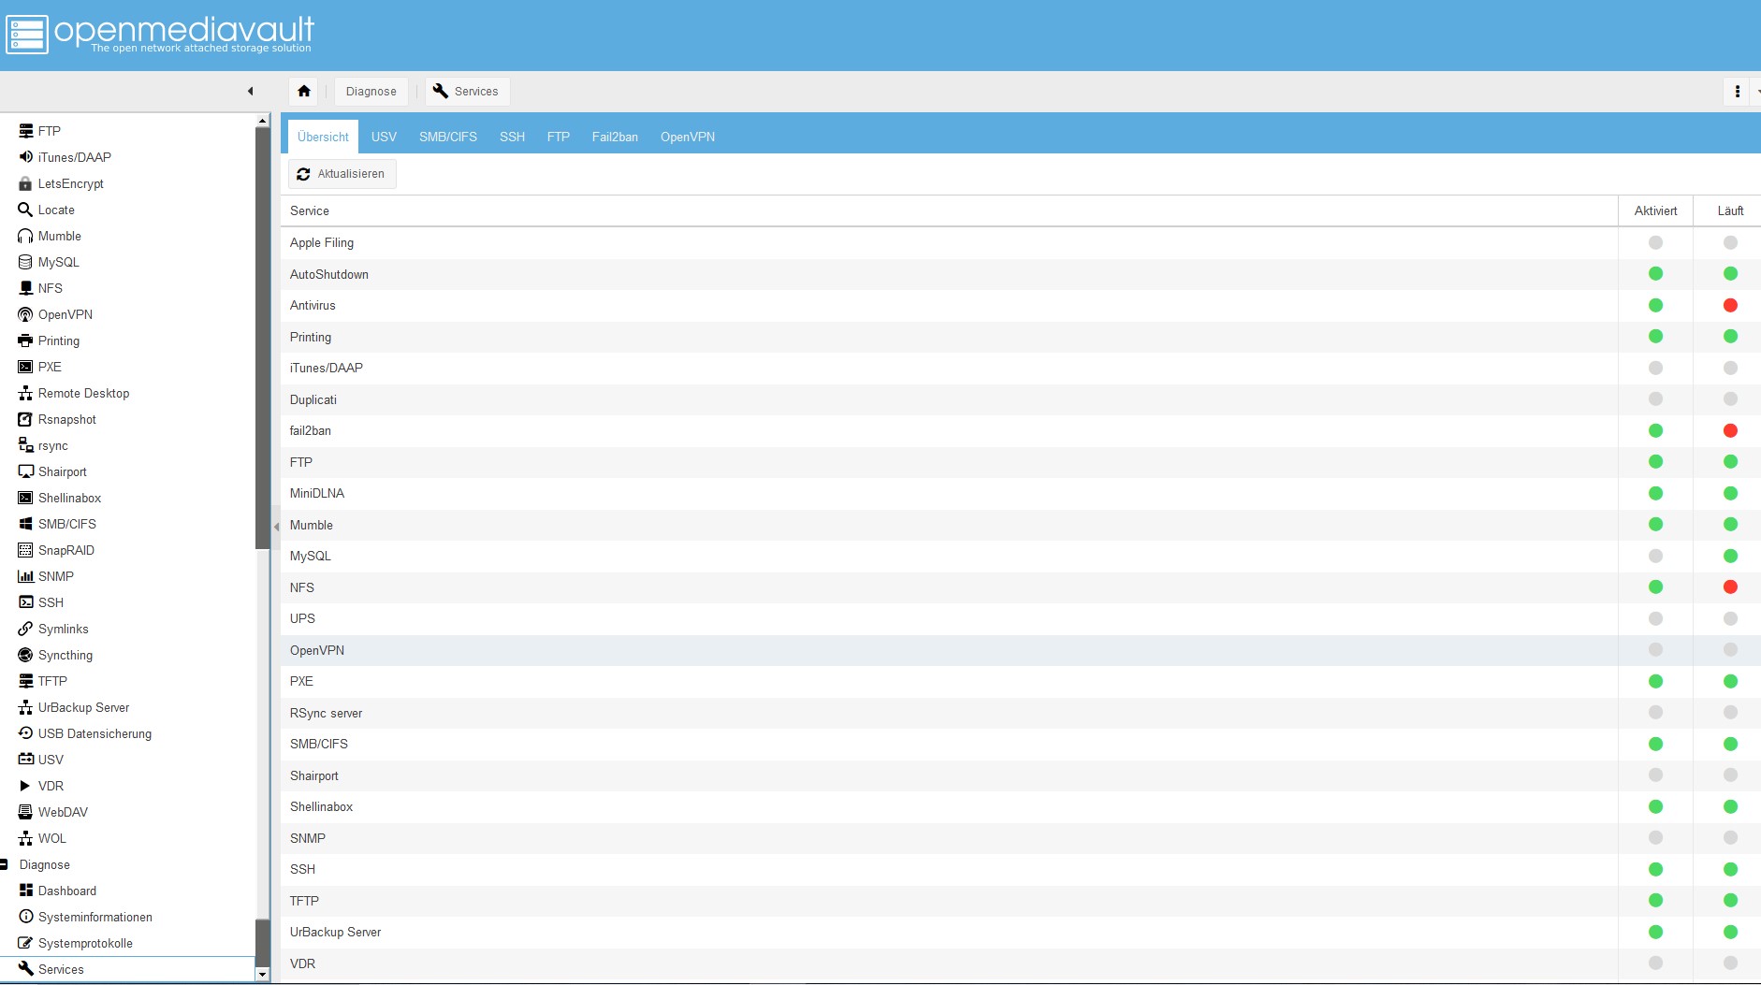Click the sidebar splitter collapse handle
This screenshot has height=985, width=1761.
(x=276, y=527)
